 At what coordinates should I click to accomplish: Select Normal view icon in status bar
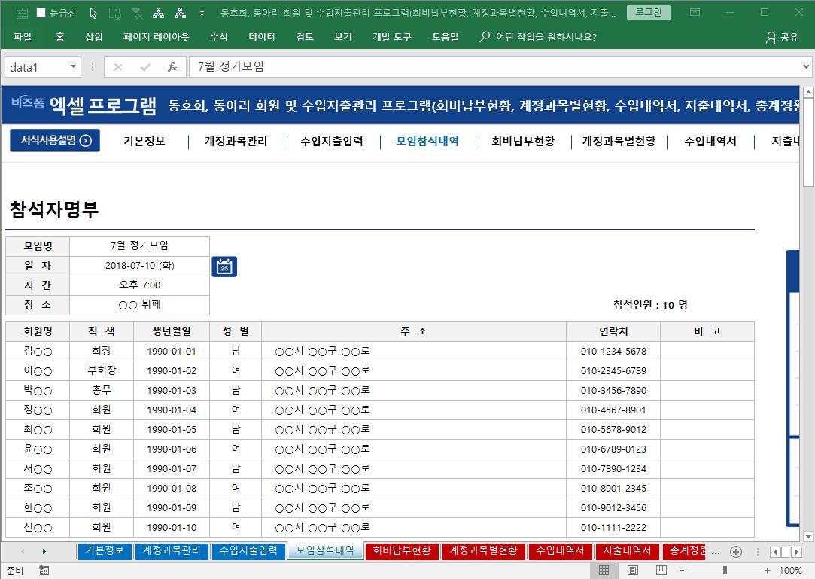604,571
